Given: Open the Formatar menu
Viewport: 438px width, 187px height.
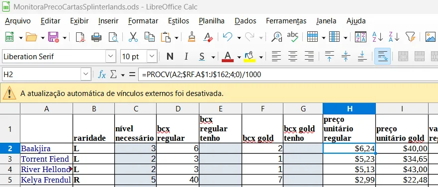Looking at the screenshot, I should [x=143, y=21].
